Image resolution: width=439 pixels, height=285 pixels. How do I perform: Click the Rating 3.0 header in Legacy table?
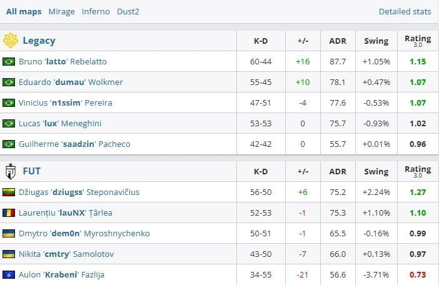[417, 41]
